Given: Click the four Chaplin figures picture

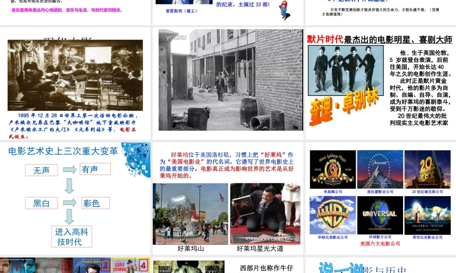Looking at the screenshot, I should (346, 71).
